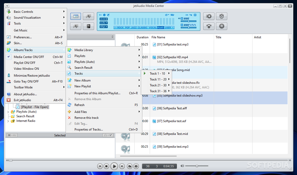Screen dimensions: 297x175
Task: Click the info icon in the display panel
Action: coord(195,15)
